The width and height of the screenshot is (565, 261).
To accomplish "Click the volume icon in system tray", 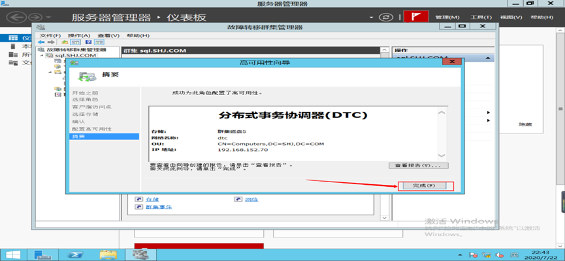I will tap(500, 254).
